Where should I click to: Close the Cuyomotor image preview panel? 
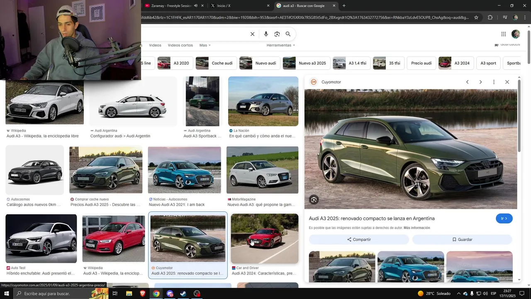(x=507, y=82)
